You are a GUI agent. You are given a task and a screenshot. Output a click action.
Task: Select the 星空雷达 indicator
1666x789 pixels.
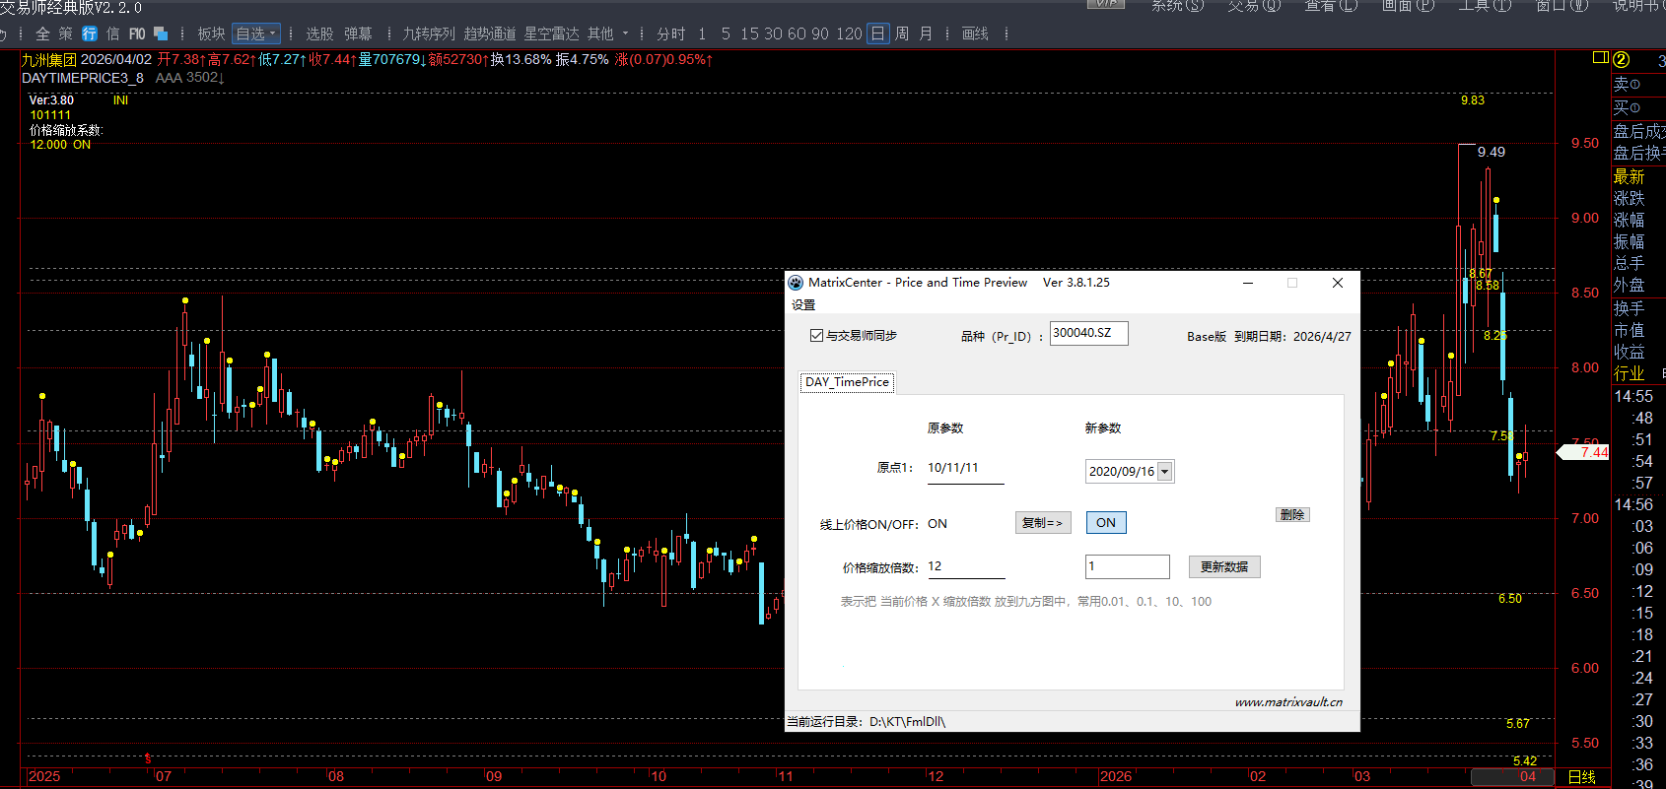pos(551,33)
